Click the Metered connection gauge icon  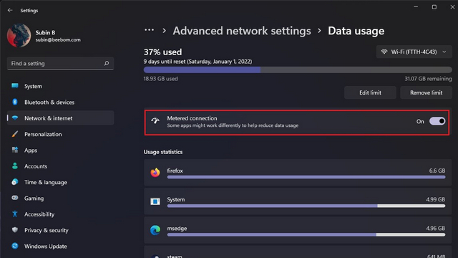[x=155, y=121]
